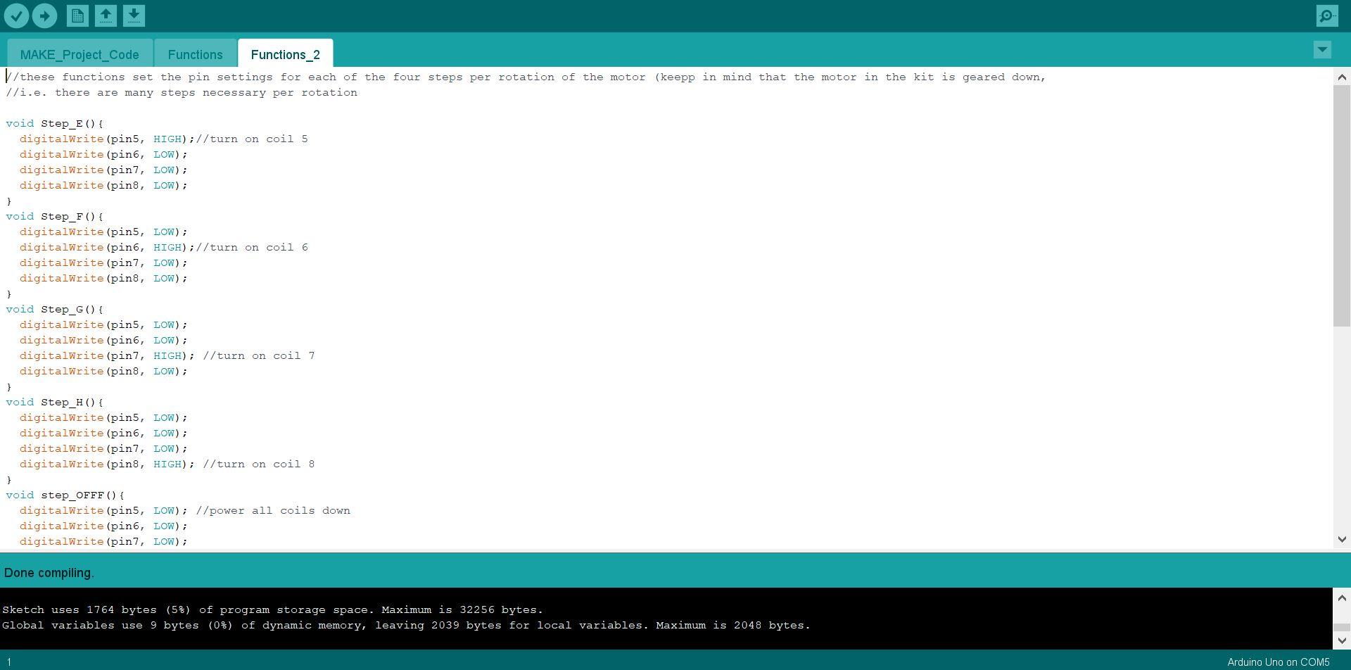Select the Functions_2 tab
1351x670 pixels.
[x=285, y=54]
